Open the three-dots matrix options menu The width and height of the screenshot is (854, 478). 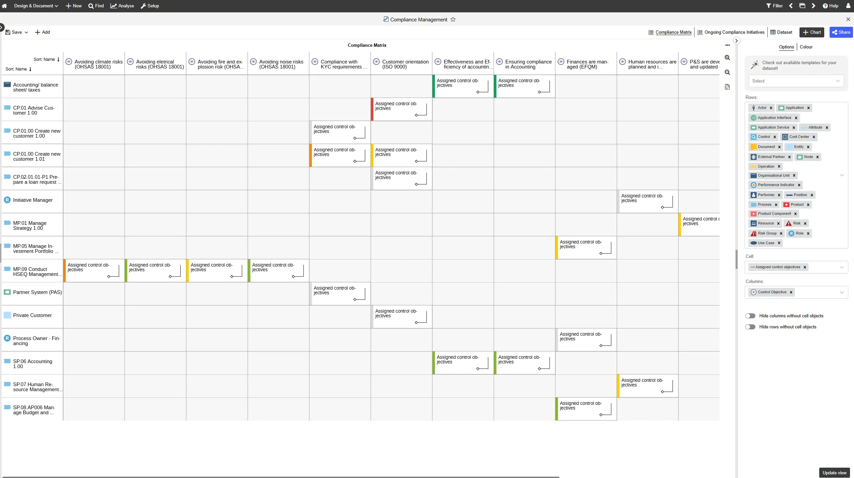click(x=727, y=45)
